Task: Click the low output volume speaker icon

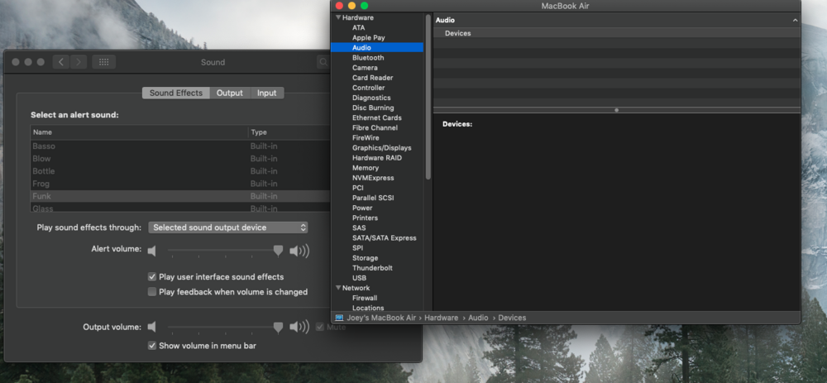Action: [x=152, y=328]
